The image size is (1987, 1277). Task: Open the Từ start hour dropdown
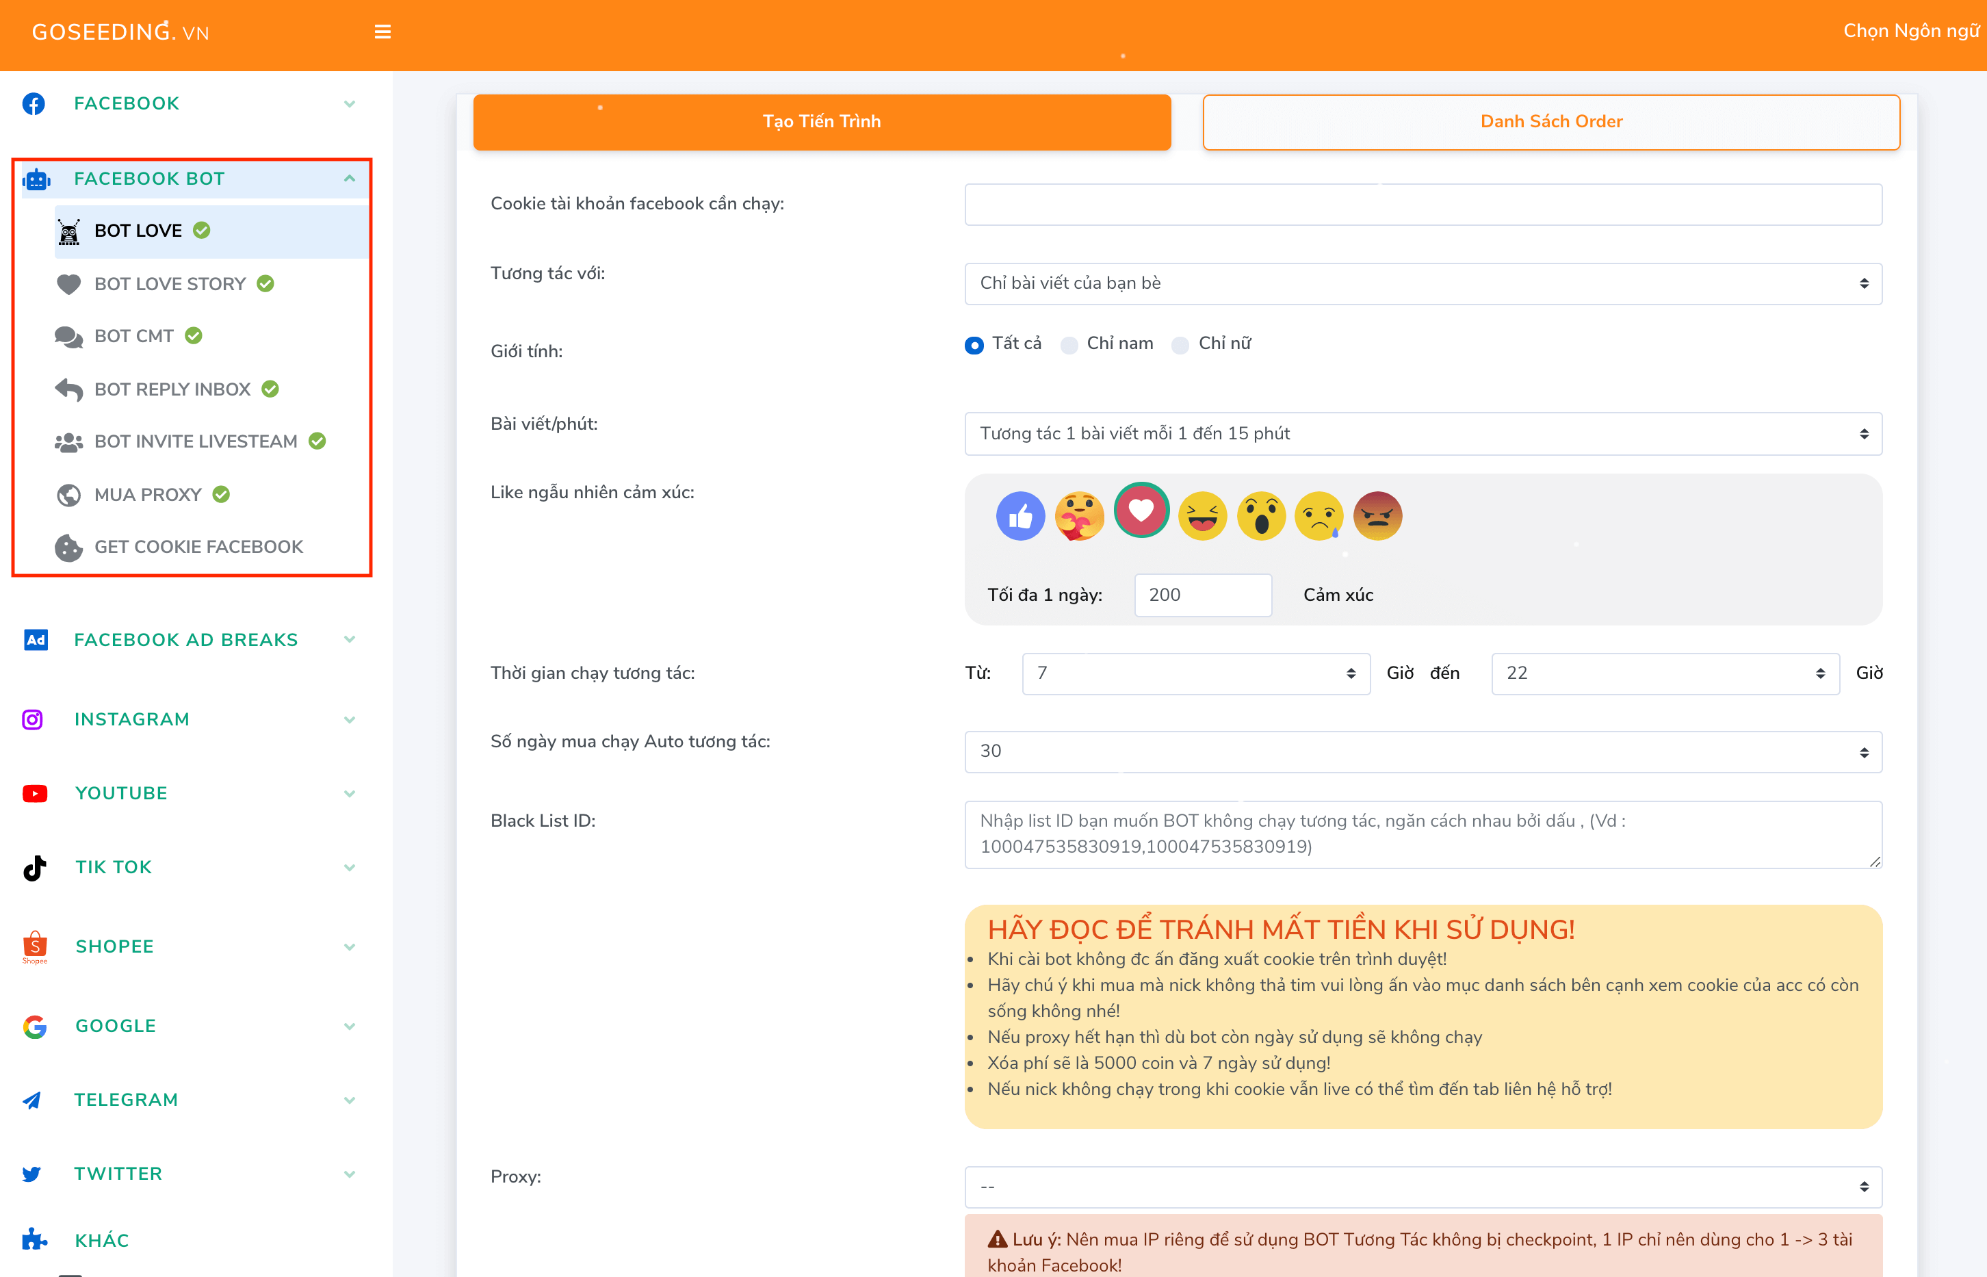click(1195, 673)
